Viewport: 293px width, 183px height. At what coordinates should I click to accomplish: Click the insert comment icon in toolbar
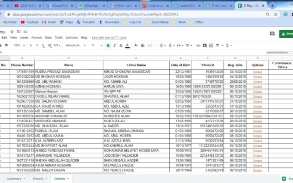(x=205, y=45)
